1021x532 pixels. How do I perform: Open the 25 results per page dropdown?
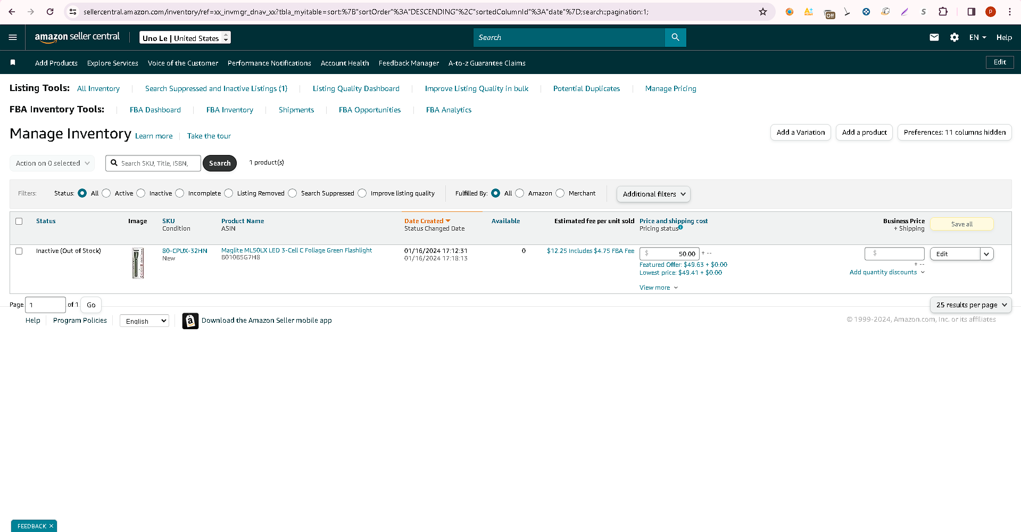click(971, 305)
